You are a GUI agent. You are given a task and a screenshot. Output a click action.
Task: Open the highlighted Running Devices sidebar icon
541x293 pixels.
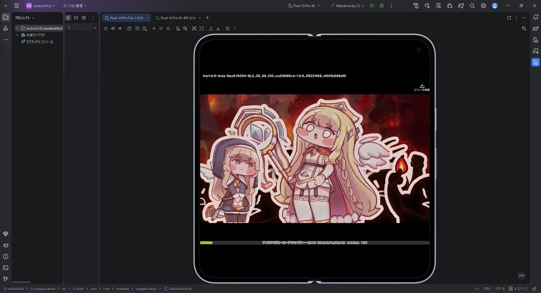tap(536, 62)
